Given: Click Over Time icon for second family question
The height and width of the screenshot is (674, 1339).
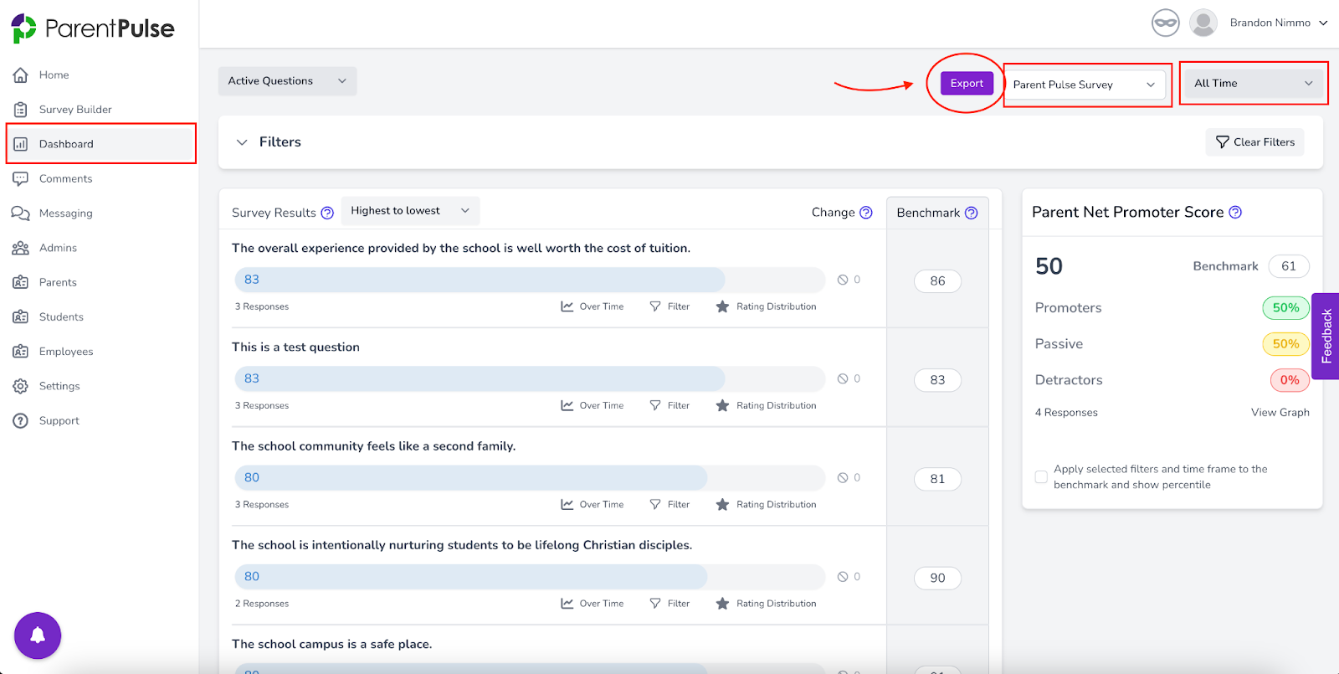Looking at the screenshot, I should pyautogui.click(x=567, y=504).
